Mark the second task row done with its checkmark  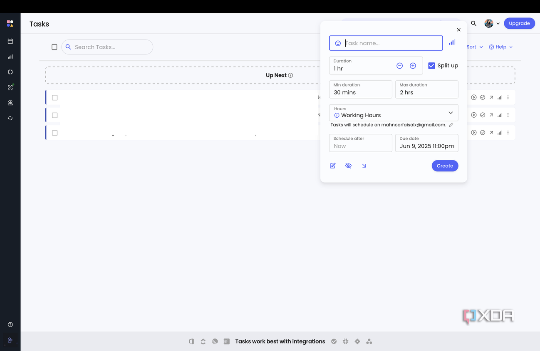click(483, 115)
